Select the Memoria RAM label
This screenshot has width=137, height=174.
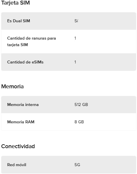[21, 122]
